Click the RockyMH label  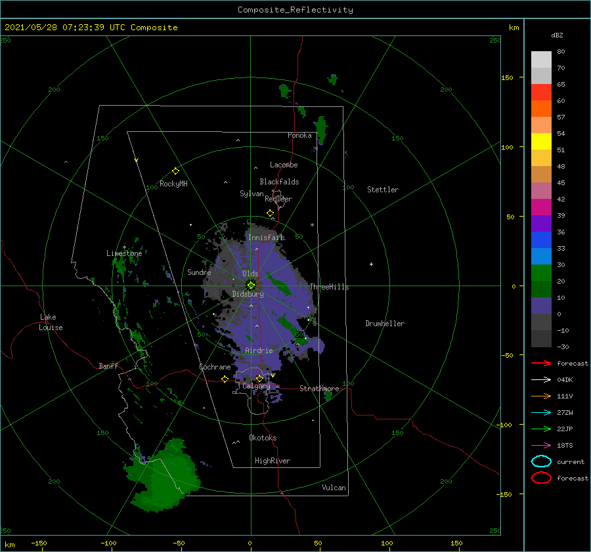point(173,184)
